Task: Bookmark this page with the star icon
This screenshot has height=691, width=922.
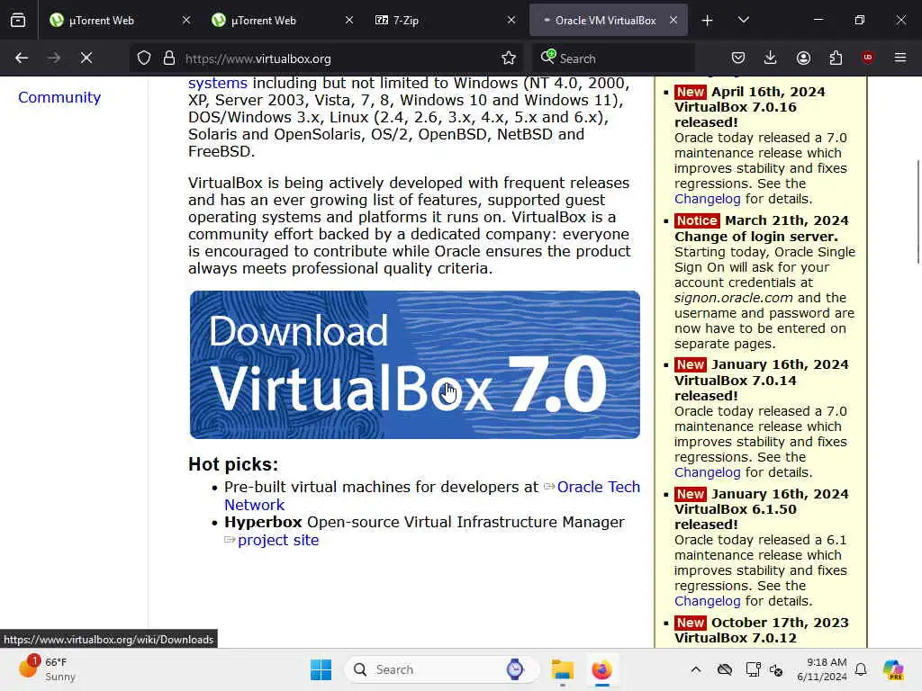Action: pos(509,58)
